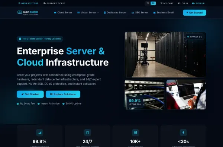Click the 'No Setup Fee' text
The image size is (223, 147).
[x=27, y=103]
